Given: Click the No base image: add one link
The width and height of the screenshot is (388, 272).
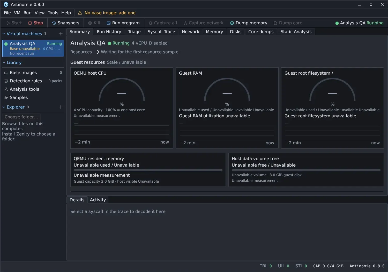Looking at the screenshot, I should pos(110,13).
